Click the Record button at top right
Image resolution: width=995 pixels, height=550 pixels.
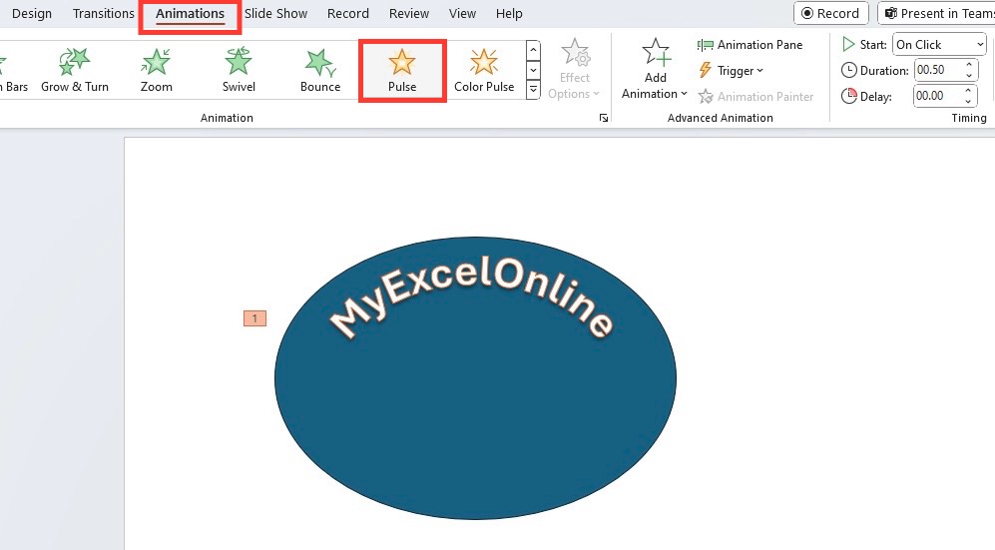pyautogui.click(x=830, y=13)
